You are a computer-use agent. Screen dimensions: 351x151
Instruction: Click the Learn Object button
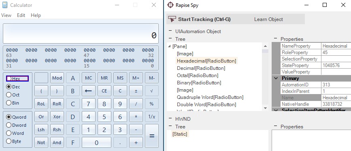pos(268,19)
